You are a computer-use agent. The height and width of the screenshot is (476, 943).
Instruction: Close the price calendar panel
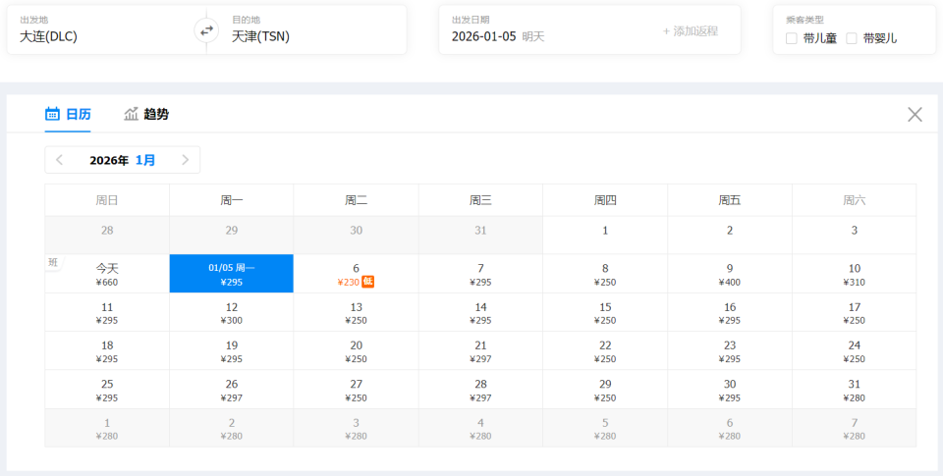coord(915,114)
